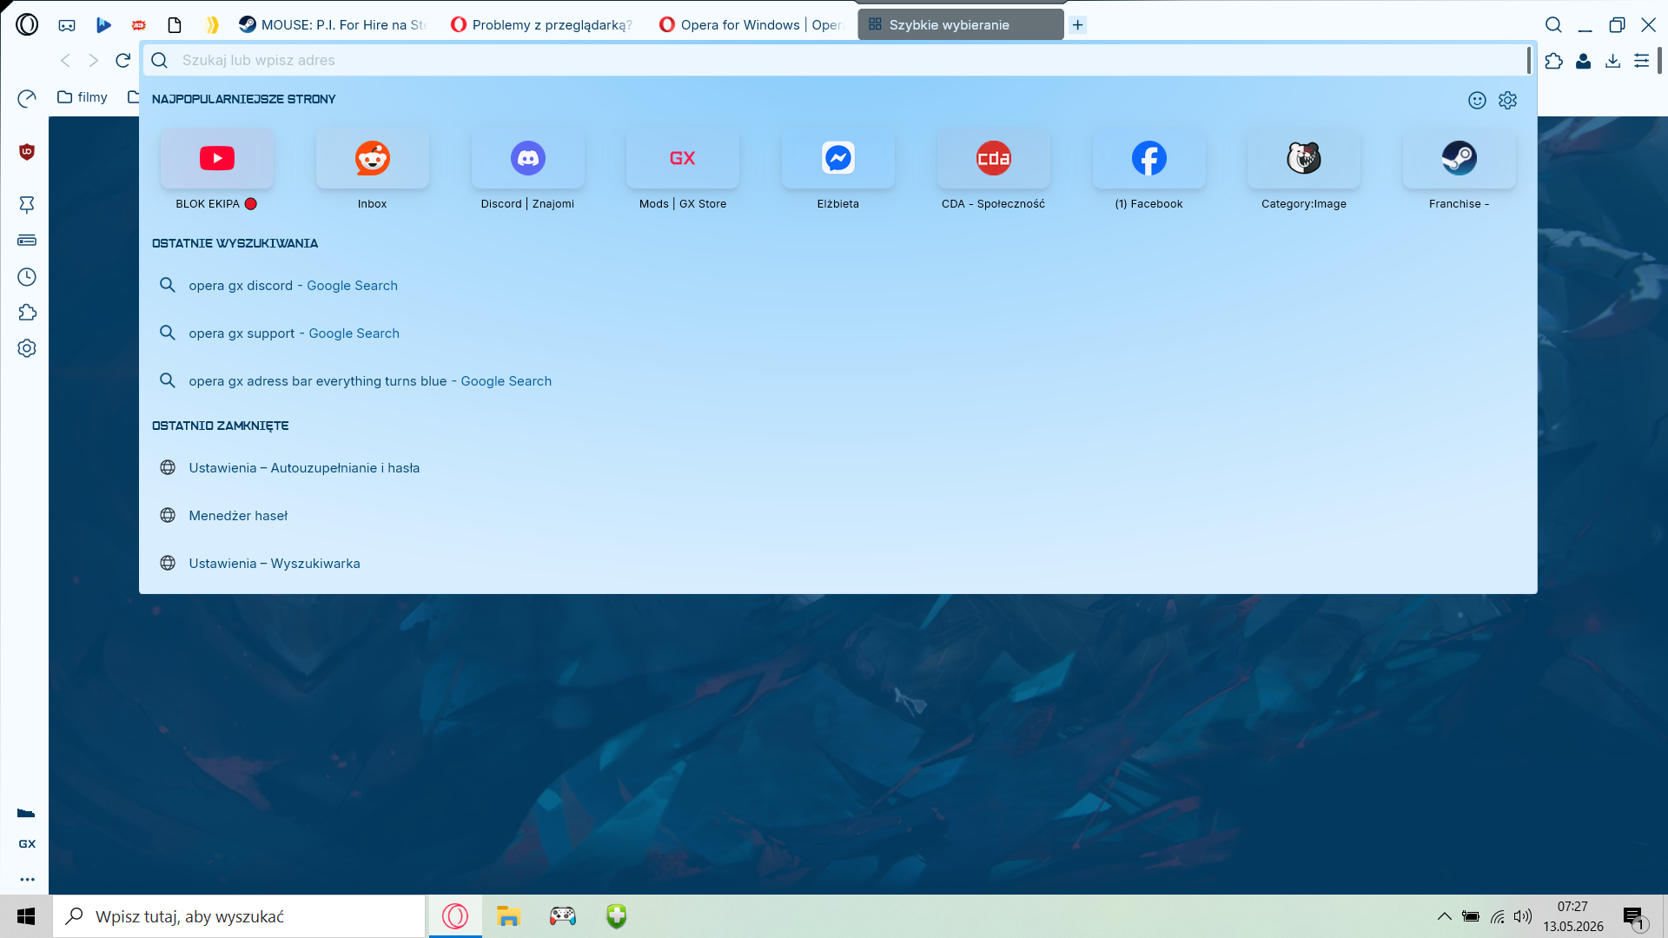The height and width of the screenshot is (938, 1668).
Task: Open history clock icon in sidebar
Action: [x=27, y=277]
